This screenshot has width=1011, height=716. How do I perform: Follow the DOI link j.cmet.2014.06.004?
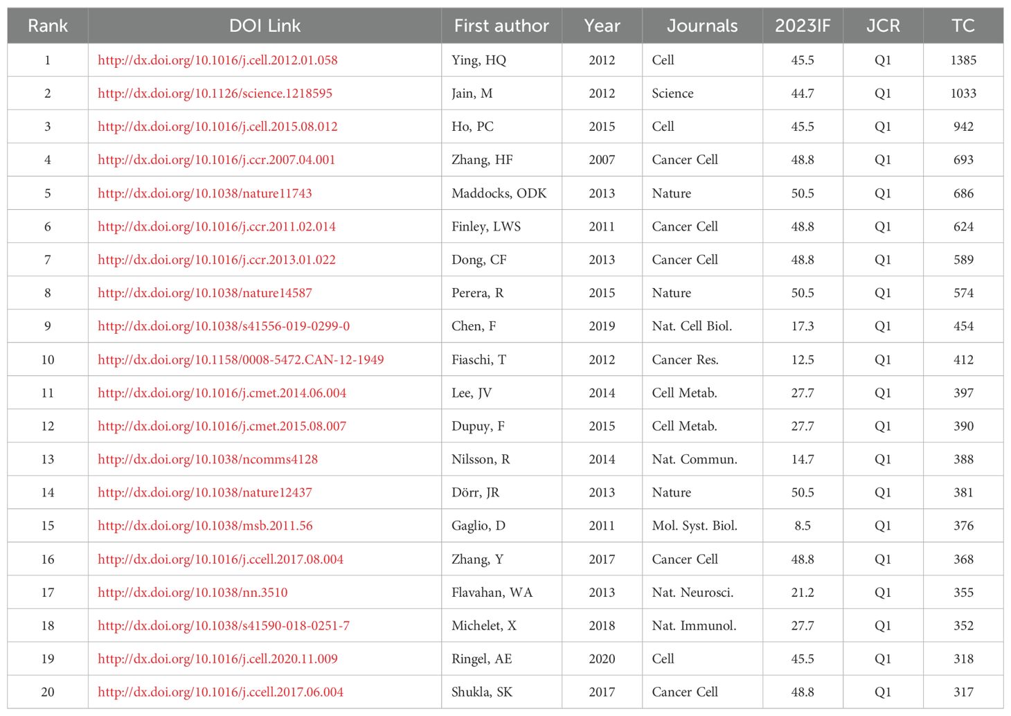[222, 393]
